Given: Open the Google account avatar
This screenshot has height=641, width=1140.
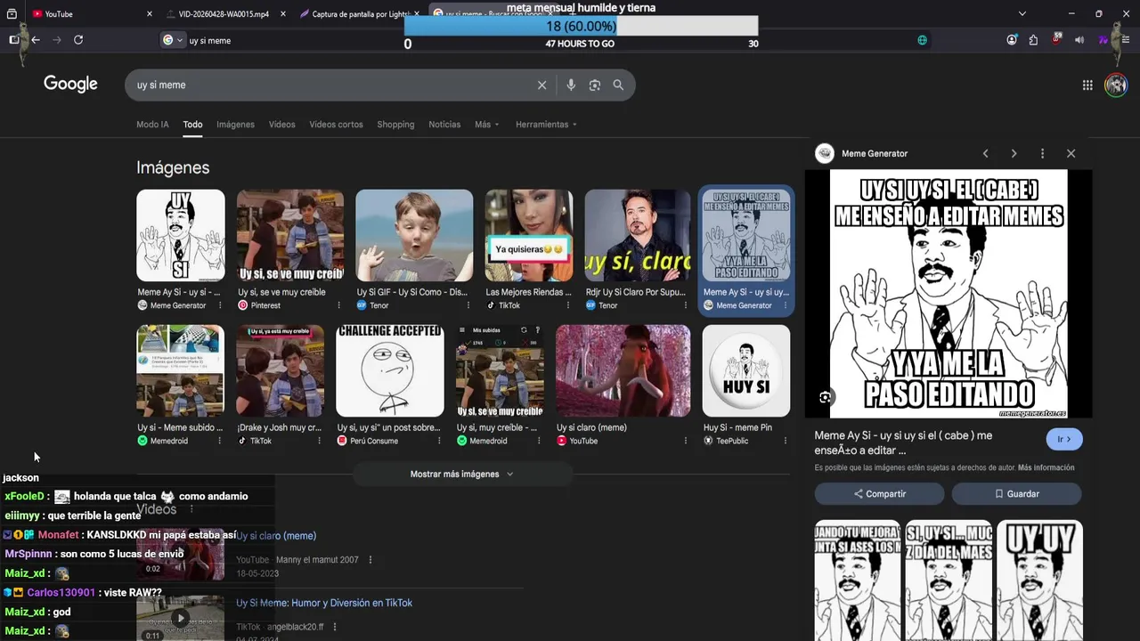Looking at the screenshot, I should click(1116, 85).
